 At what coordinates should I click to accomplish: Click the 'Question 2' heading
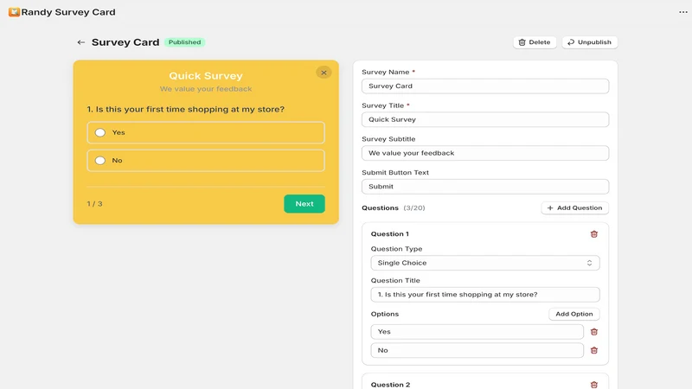390,385
